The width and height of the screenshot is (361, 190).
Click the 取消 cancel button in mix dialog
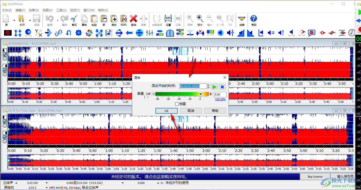(x=191, y=111)
